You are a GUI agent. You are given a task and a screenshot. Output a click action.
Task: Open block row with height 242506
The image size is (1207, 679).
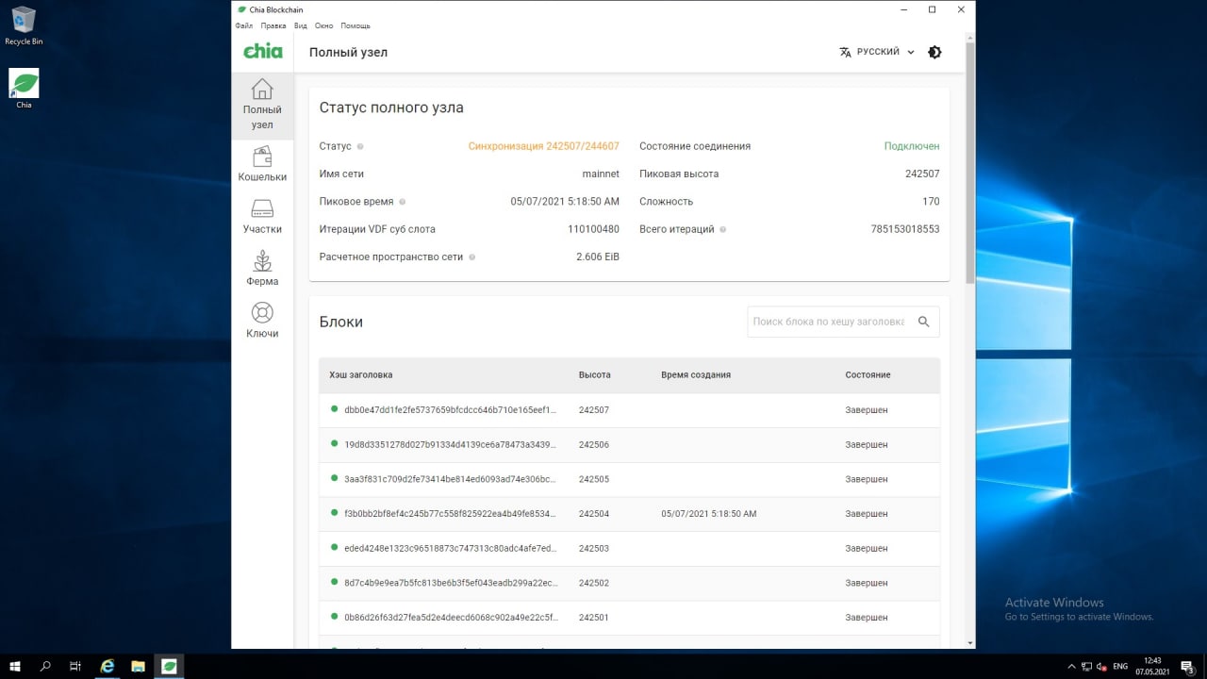[629, 444]
